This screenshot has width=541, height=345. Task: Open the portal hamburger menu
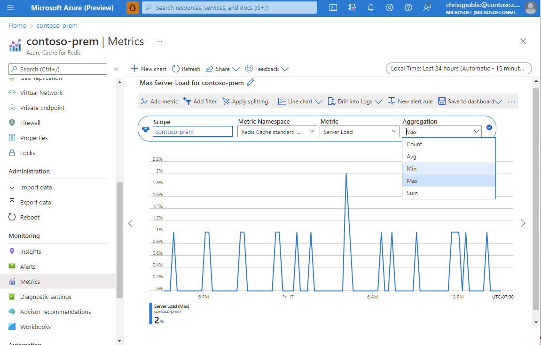[x=10, y=8]
